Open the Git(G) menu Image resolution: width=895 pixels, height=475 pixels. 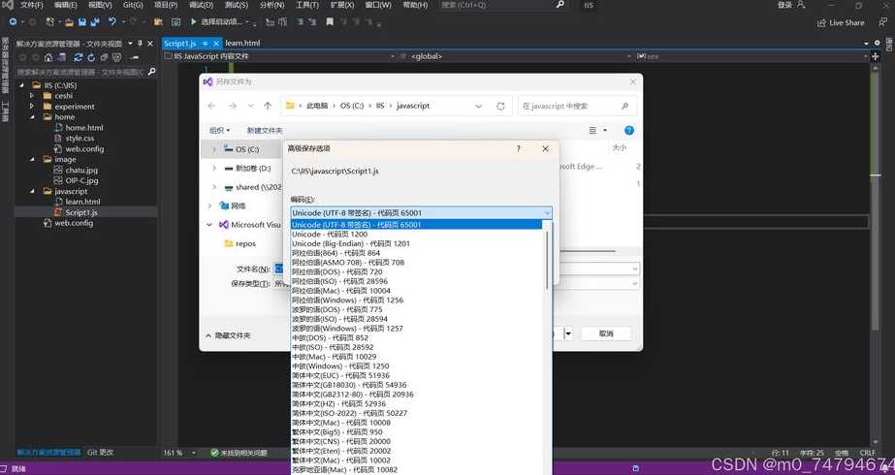click(133, 5)
